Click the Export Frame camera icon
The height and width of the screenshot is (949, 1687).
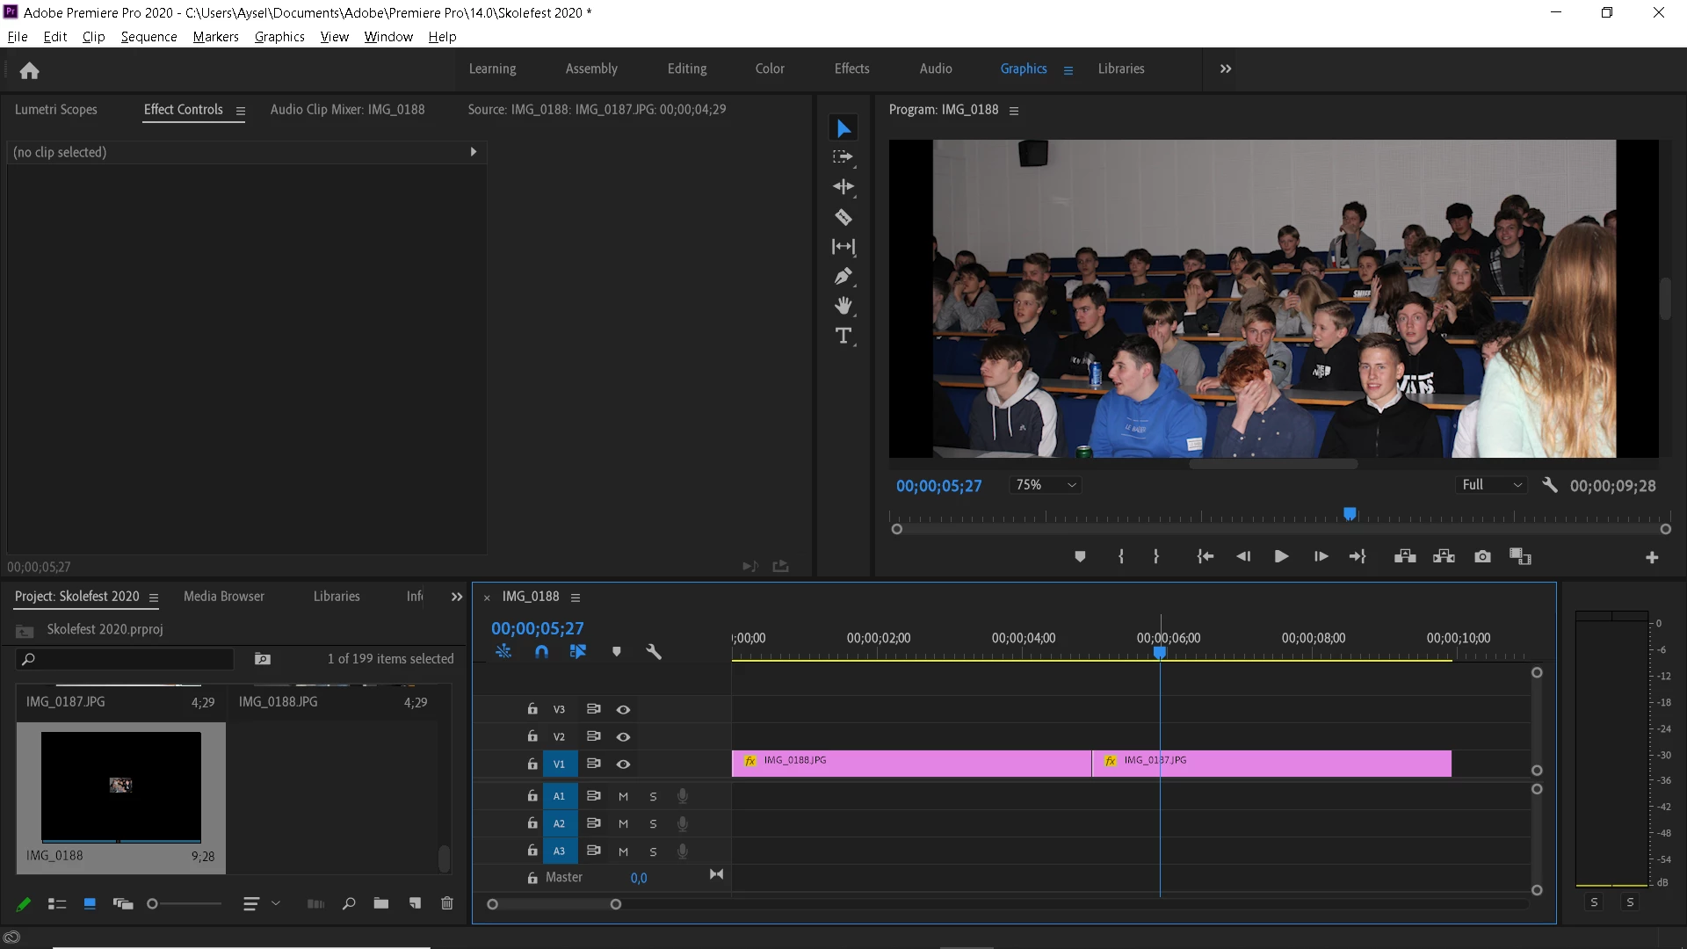[1482, 556]
